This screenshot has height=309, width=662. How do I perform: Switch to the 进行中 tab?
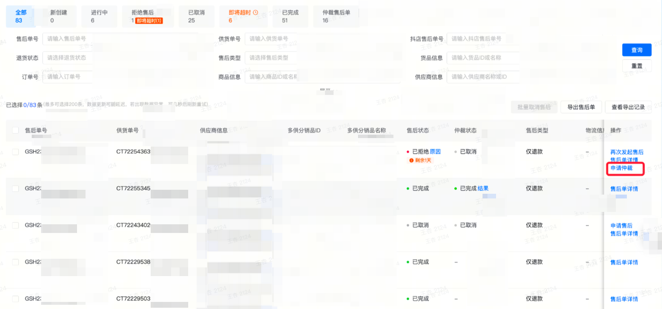point(99,16)
